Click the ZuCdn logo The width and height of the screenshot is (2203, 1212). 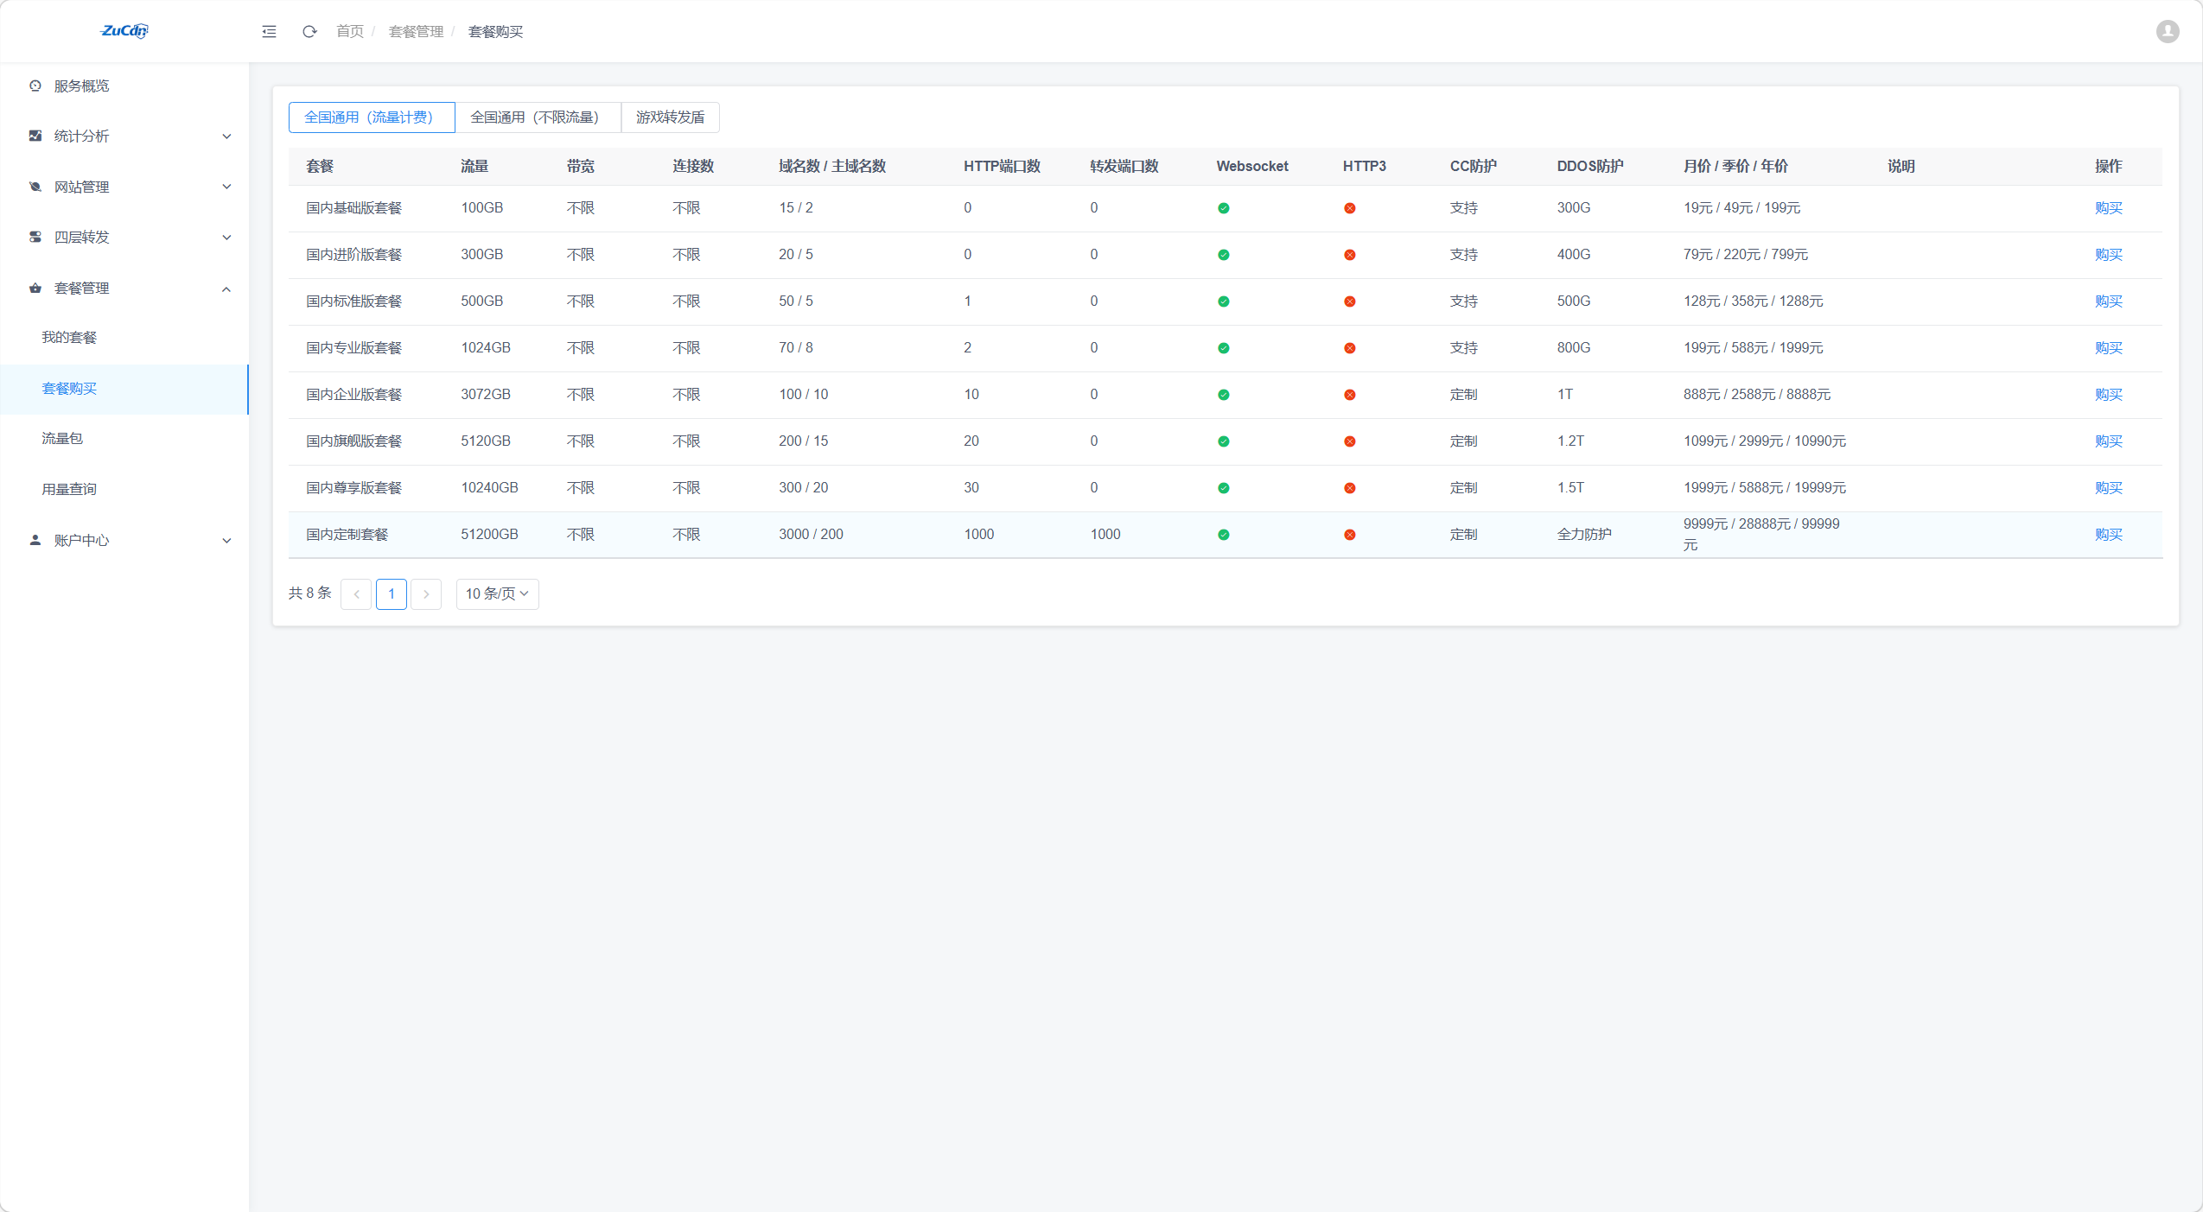pos(124,31)
